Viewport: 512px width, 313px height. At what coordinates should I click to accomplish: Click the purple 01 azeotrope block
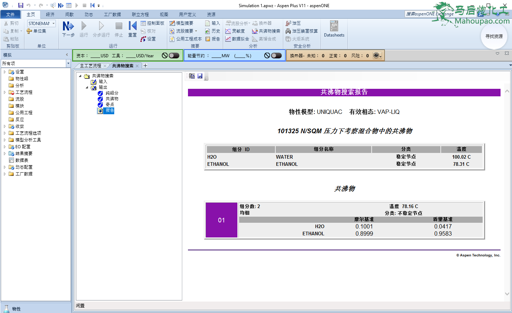click(x=221, y=220)
